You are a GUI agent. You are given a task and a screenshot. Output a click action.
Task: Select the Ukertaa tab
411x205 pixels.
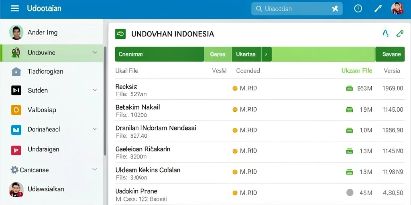[x=246, y=54]
